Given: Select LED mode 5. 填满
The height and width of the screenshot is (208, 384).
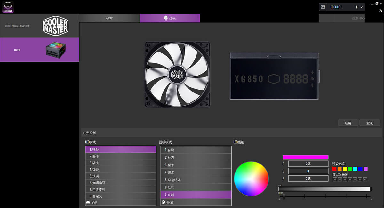Looking at the screenshot, I should pos(121,176).
